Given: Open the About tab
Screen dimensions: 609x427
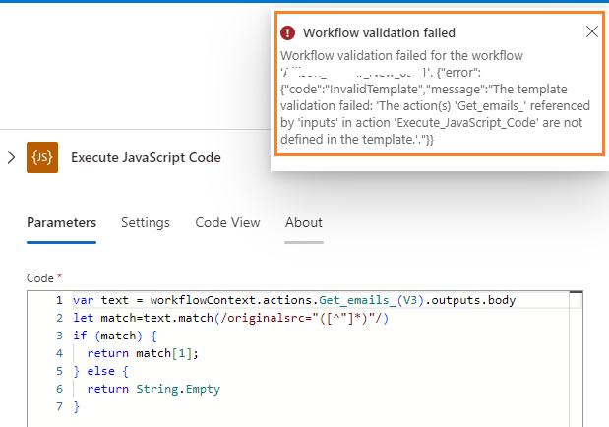Looking at the screenshot, I should coord(304,222).
